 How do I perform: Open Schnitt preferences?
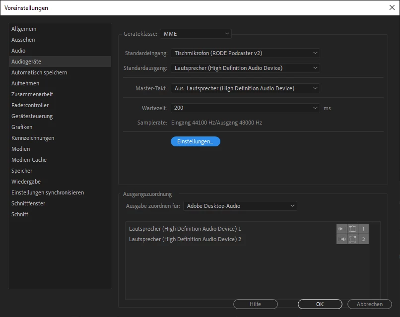(60, 214)
